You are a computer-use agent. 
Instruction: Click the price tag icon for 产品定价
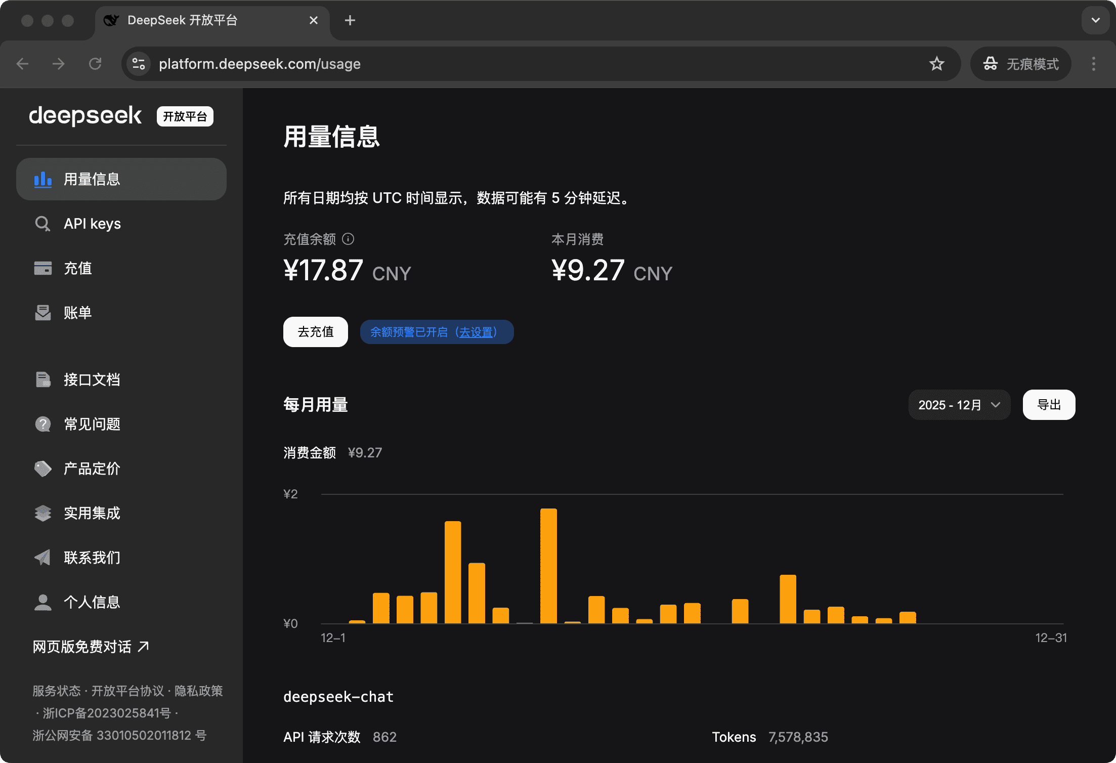pyautogui.click(x=43, y=469)
